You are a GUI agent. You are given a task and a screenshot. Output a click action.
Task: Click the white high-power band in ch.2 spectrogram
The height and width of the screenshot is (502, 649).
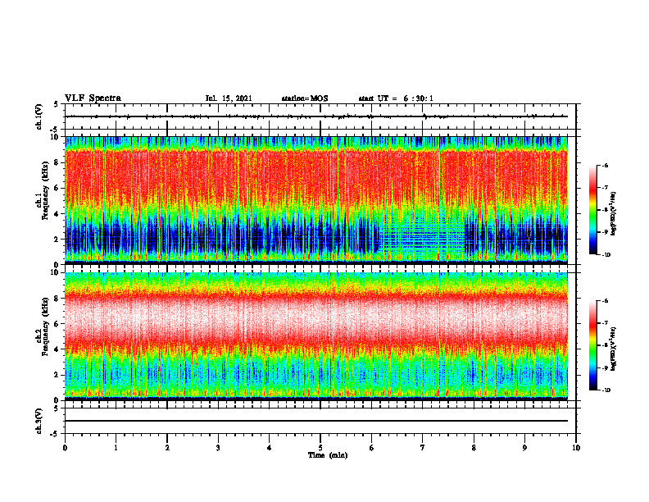pyautogui.click(x=316, y=317)
